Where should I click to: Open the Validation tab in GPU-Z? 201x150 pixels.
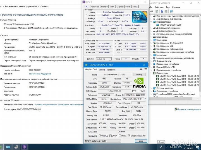pyautogui.click(x=111, y=70)
